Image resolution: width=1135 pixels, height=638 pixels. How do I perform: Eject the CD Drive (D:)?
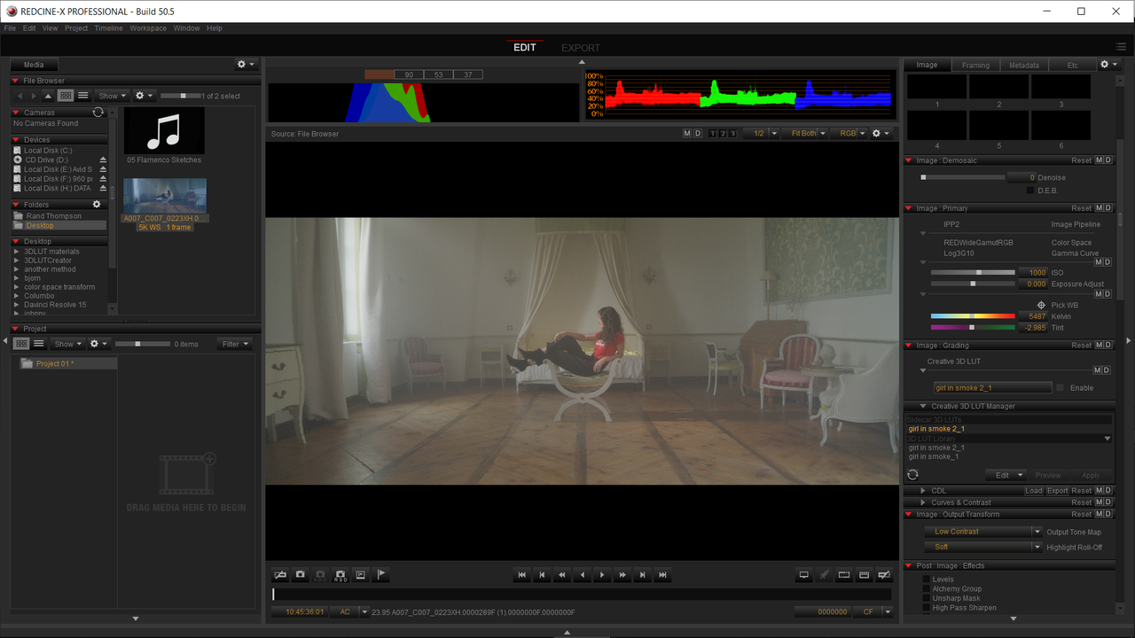103,160
